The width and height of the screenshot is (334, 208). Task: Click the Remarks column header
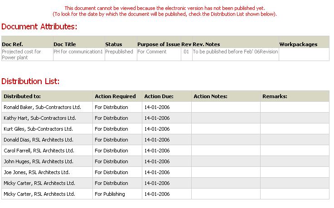click(x=275, y=96)
